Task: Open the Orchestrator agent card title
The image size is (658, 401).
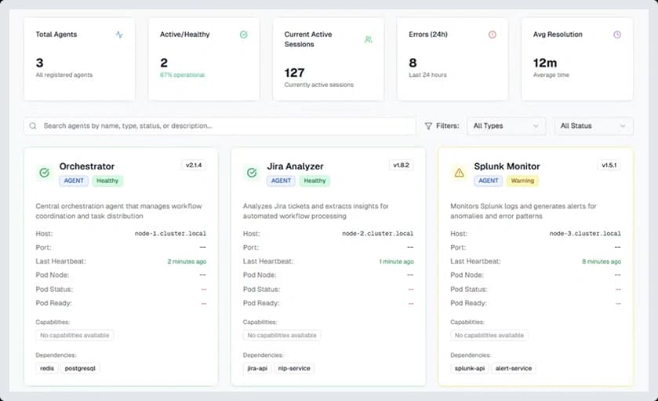Action: pos(87,166)
